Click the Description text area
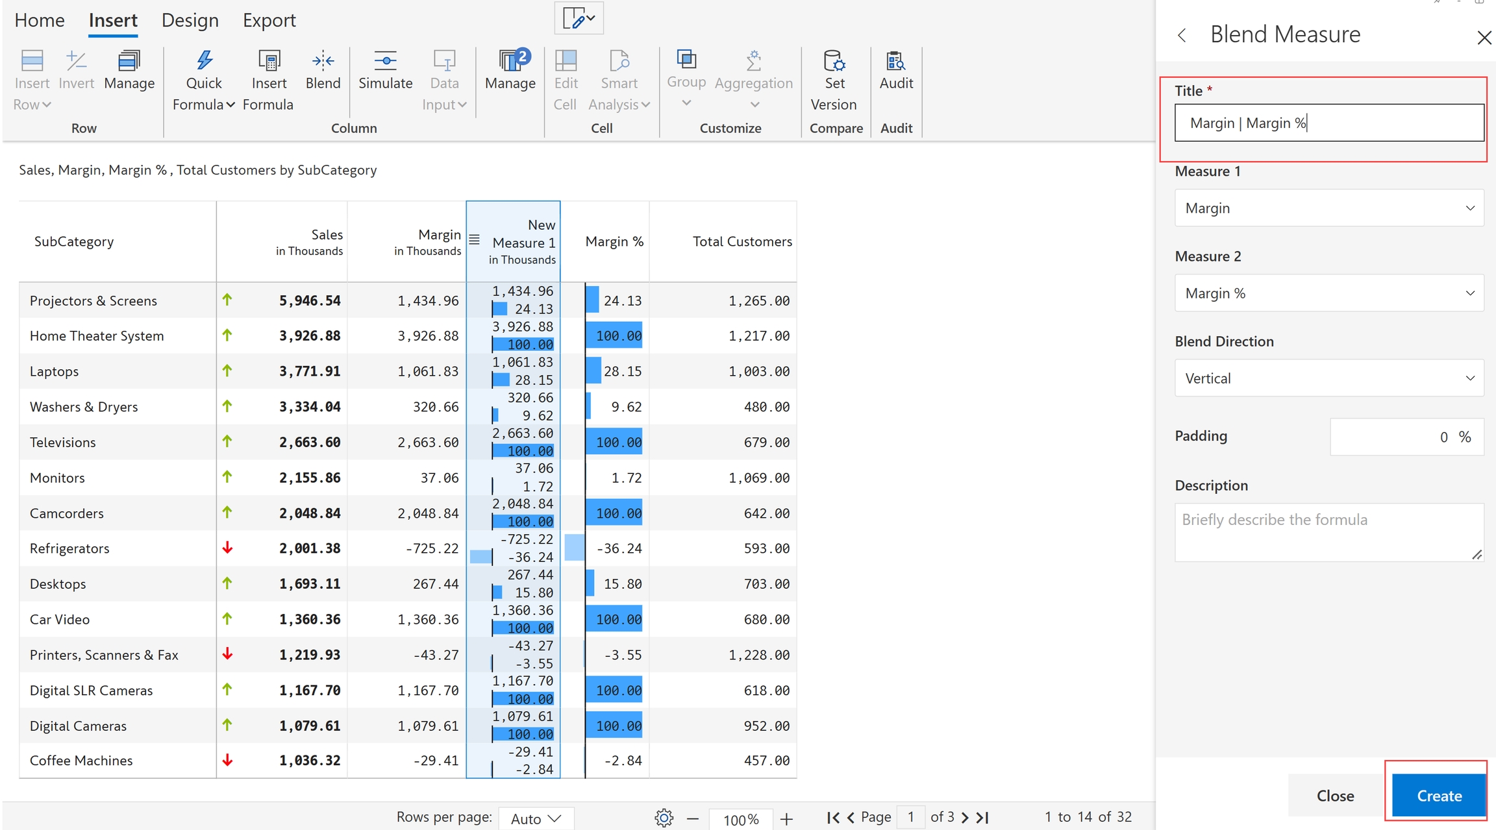Screen dimensions: 1496x830 pyautogui.click(x=1328, y=531)
